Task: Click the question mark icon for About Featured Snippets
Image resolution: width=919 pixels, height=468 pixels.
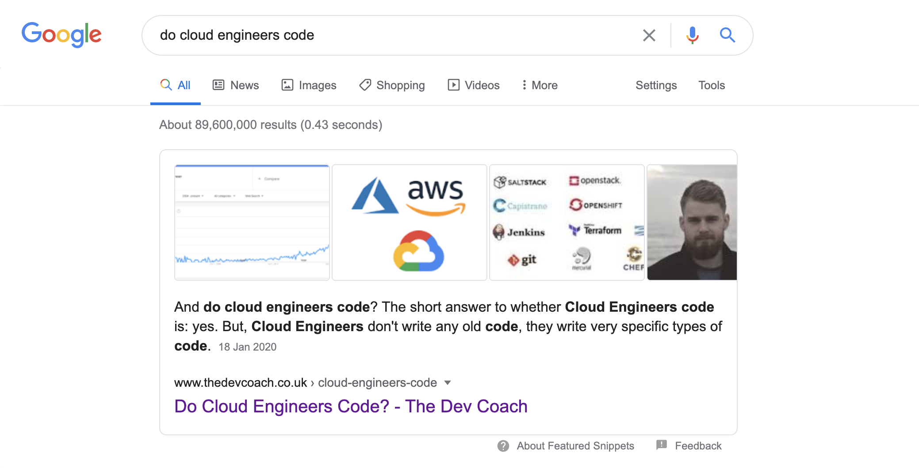Action: click(x=503, y=446)
